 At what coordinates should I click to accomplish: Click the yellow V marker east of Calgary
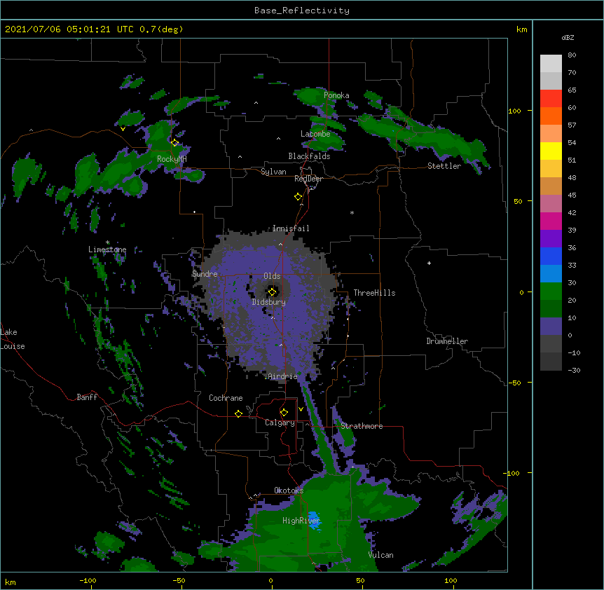(301, 409)
